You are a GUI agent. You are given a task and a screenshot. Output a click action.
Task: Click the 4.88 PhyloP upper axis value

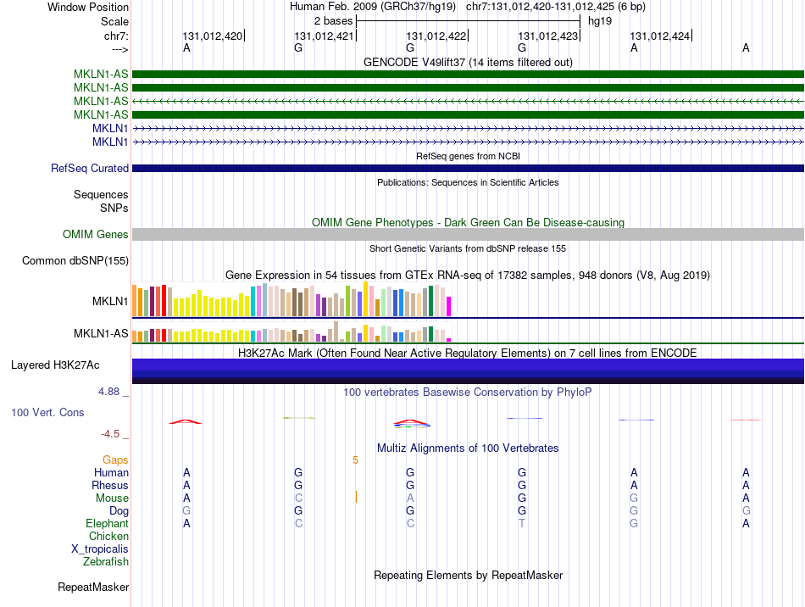[108, 392]
